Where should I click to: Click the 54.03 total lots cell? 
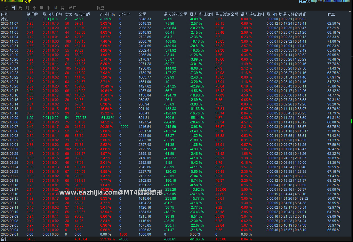click(x=31, y=239)
